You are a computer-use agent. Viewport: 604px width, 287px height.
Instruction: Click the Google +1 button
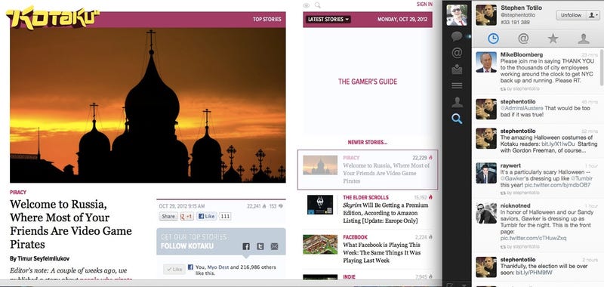(x=186, y=216)
